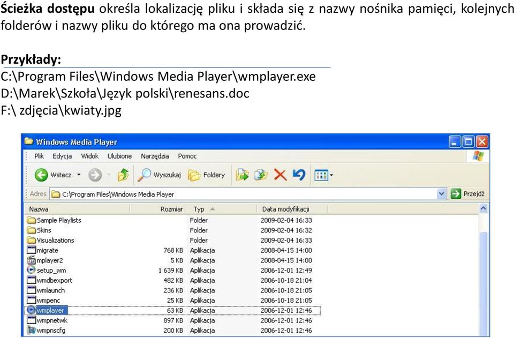Sort by Typ column header
This screenshot has width=514, height=338.
click(221, 209)
